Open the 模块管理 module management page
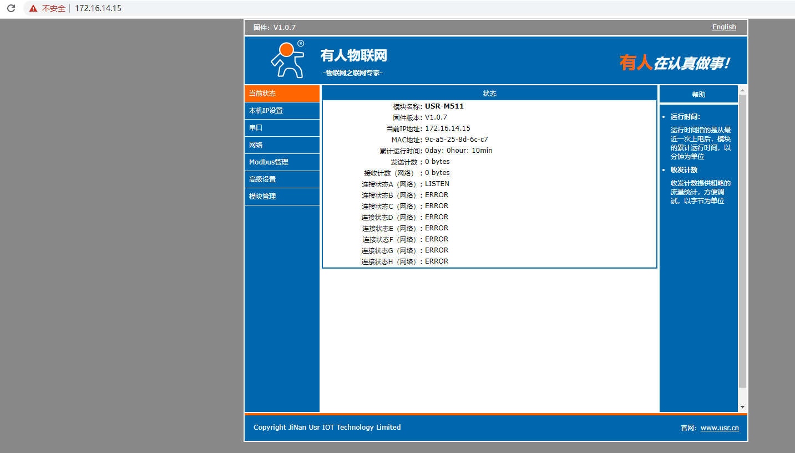The image size is (795, 453). (x=282, y=197)
